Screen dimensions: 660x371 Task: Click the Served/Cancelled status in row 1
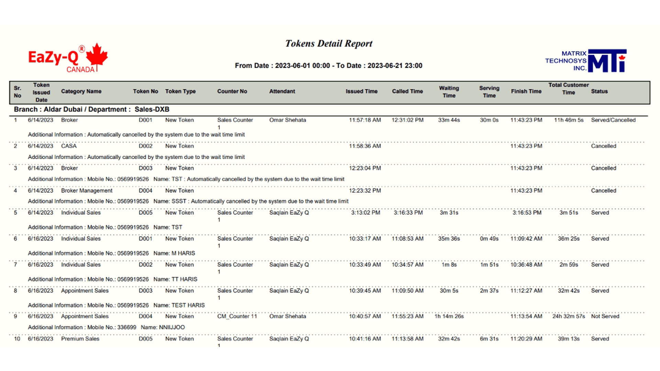point(613,120)
